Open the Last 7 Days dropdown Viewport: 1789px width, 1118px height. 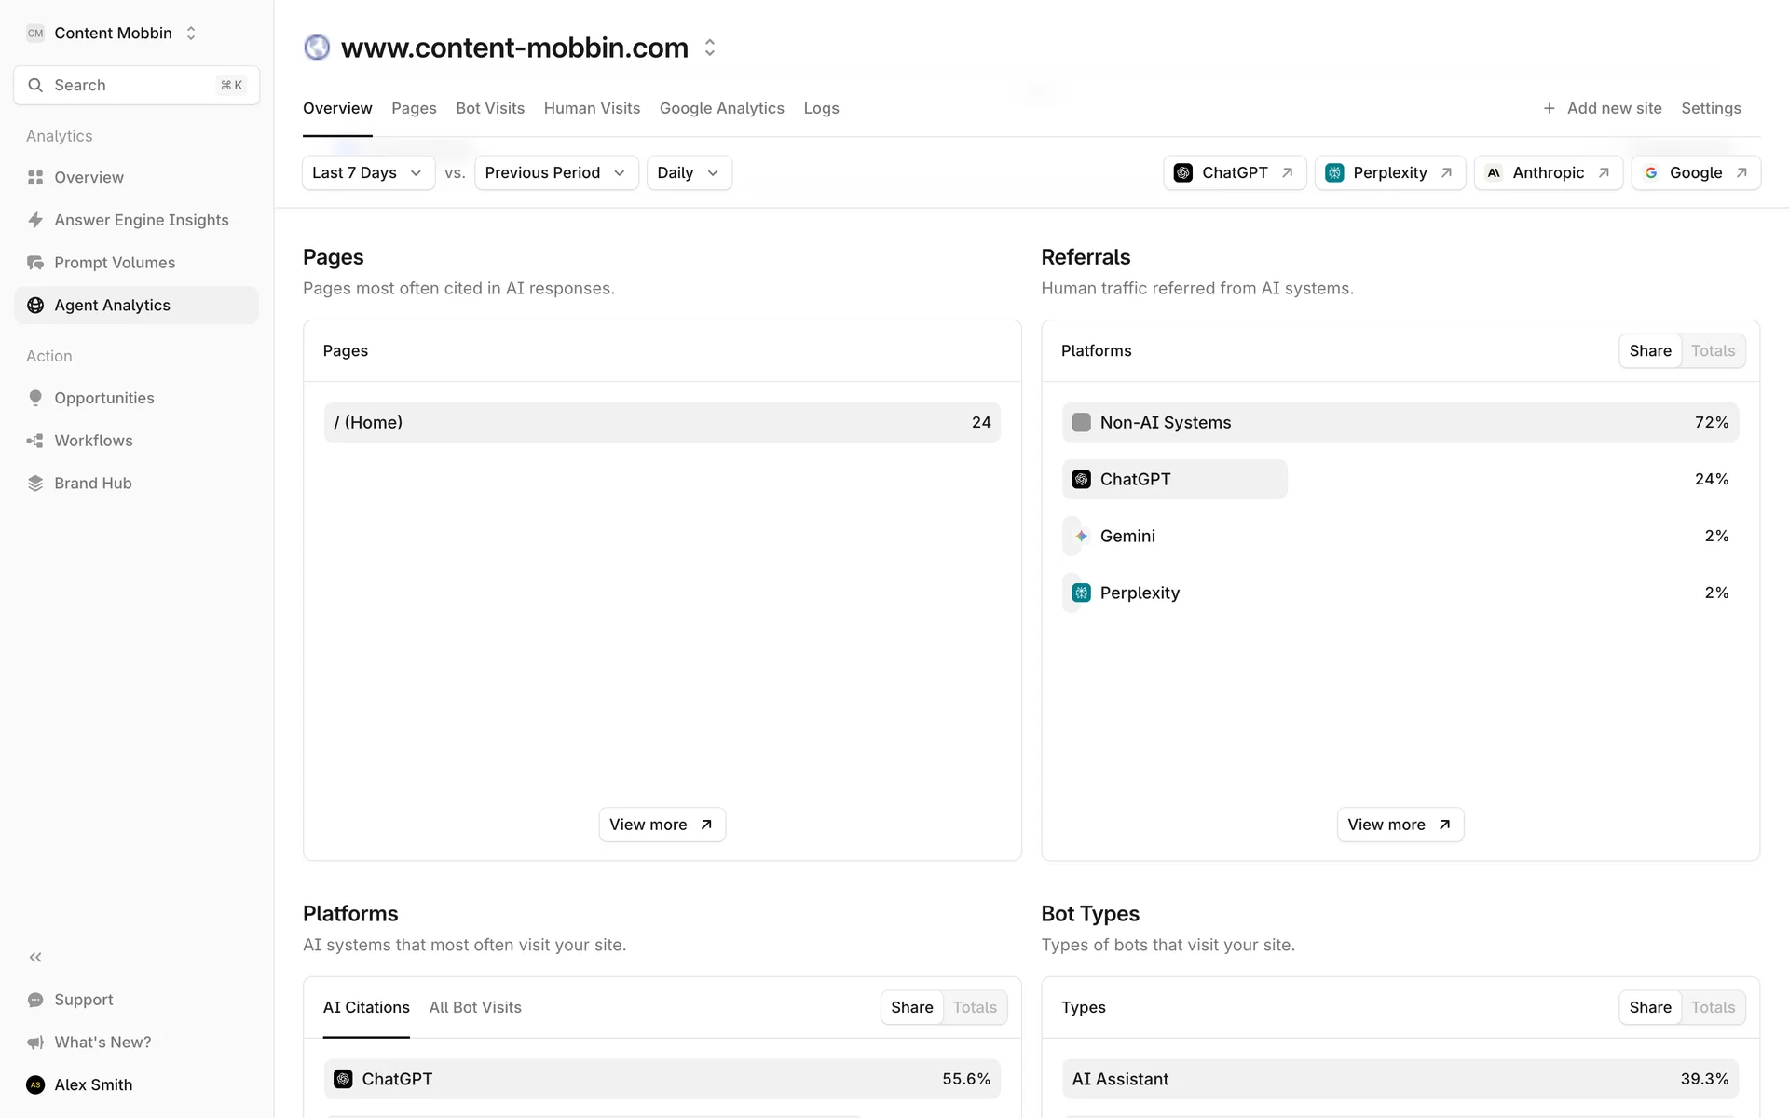(x=368, y=173)
